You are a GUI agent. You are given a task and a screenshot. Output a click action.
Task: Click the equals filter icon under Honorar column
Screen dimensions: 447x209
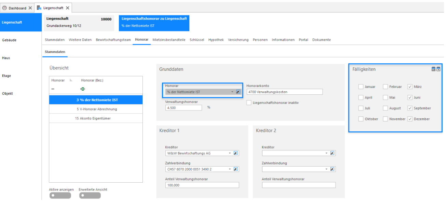53,89
